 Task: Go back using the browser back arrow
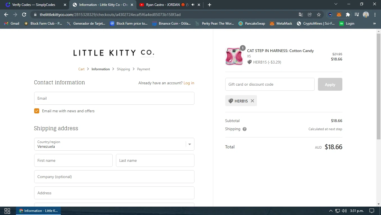click(6, 15)
